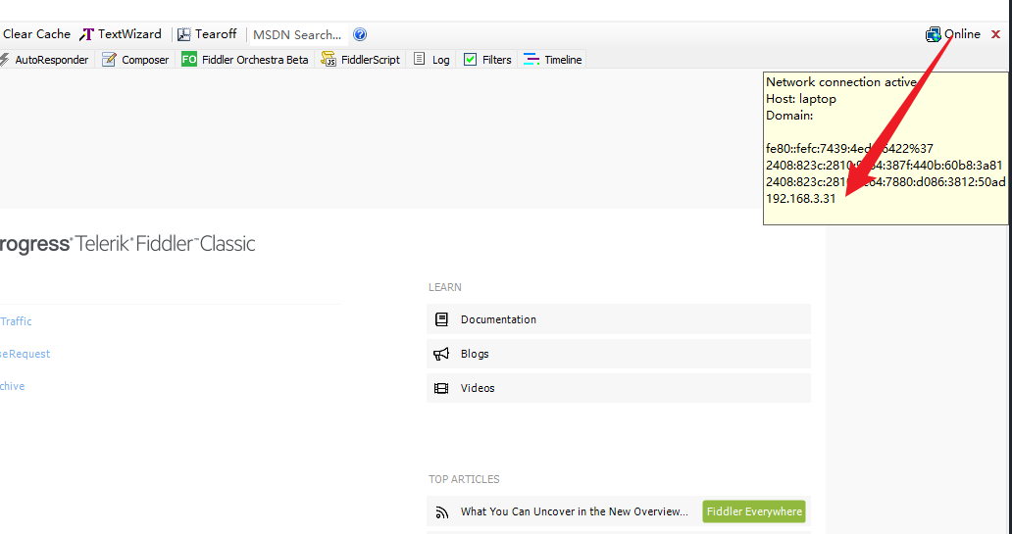
Task: Open the TextWizard tool
Action: coord(122,34)
